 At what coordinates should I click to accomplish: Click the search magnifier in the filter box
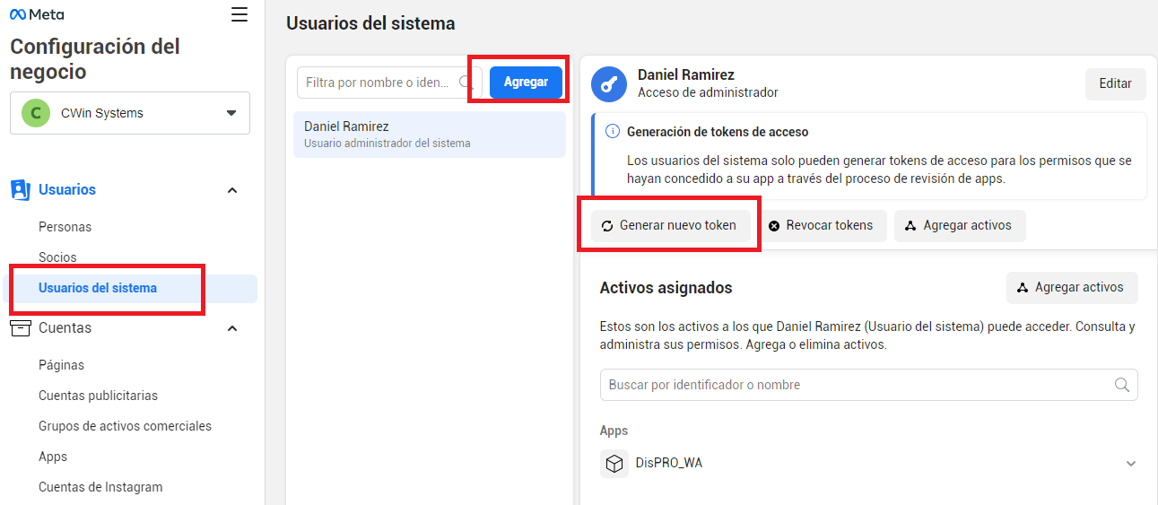pos(466,83)
